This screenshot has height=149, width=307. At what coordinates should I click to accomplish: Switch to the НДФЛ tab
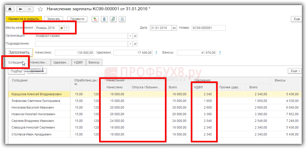78,62
